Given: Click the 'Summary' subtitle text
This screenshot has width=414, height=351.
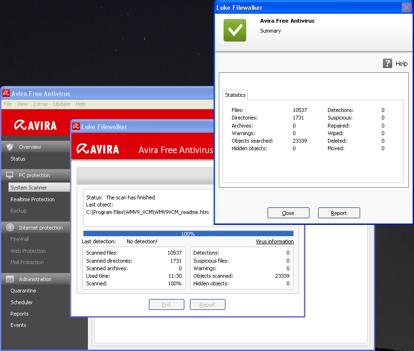Looking at the screenshot, I should [x=270, y=31].
